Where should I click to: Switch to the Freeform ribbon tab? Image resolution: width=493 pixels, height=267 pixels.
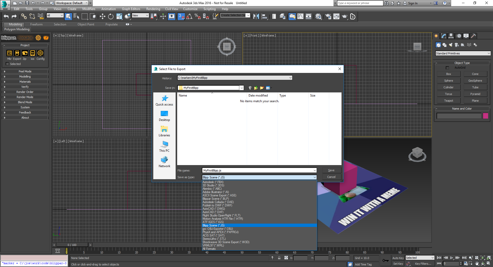click(x=36, y=24)
